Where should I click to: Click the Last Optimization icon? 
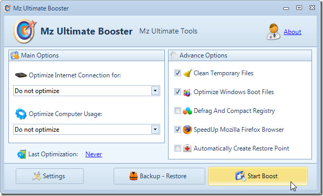21,154
